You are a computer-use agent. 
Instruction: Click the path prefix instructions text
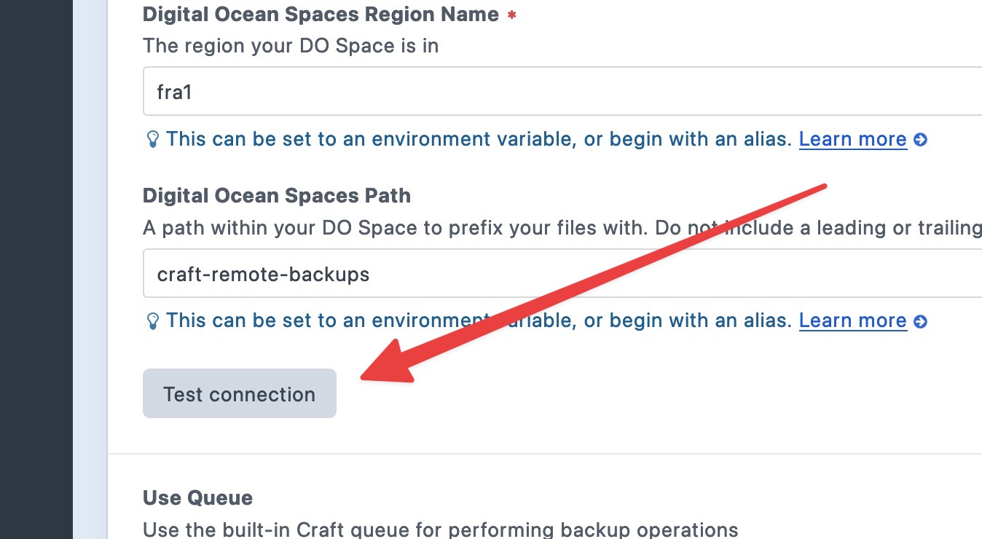click(562, 228)
